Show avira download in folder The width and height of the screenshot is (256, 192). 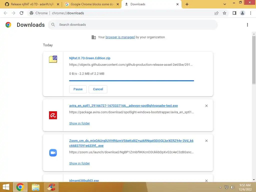click(x=79, y=123)
